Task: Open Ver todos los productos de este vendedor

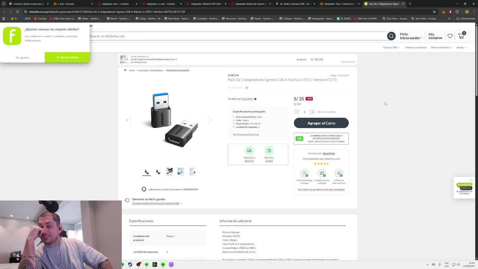Action: 321,189
